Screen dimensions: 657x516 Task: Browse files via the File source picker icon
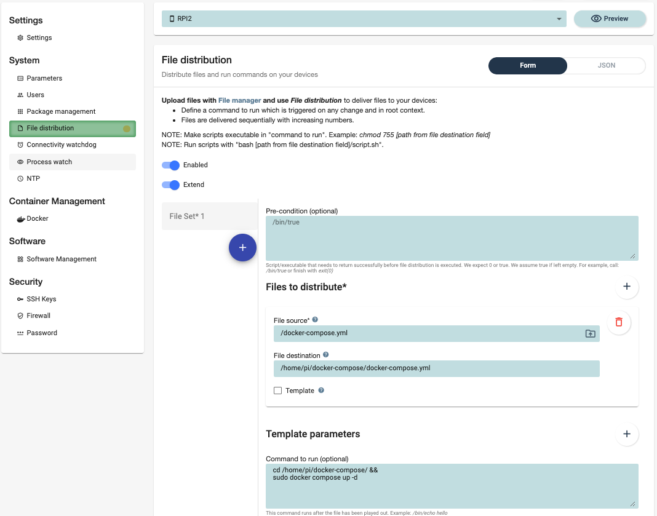pyautogui.click(x=590, y=333)
